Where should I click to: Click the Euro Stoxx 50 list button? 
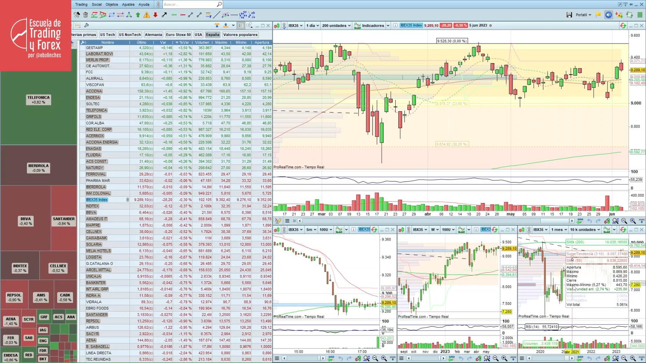pyautogui.click(x=178, y=34)
